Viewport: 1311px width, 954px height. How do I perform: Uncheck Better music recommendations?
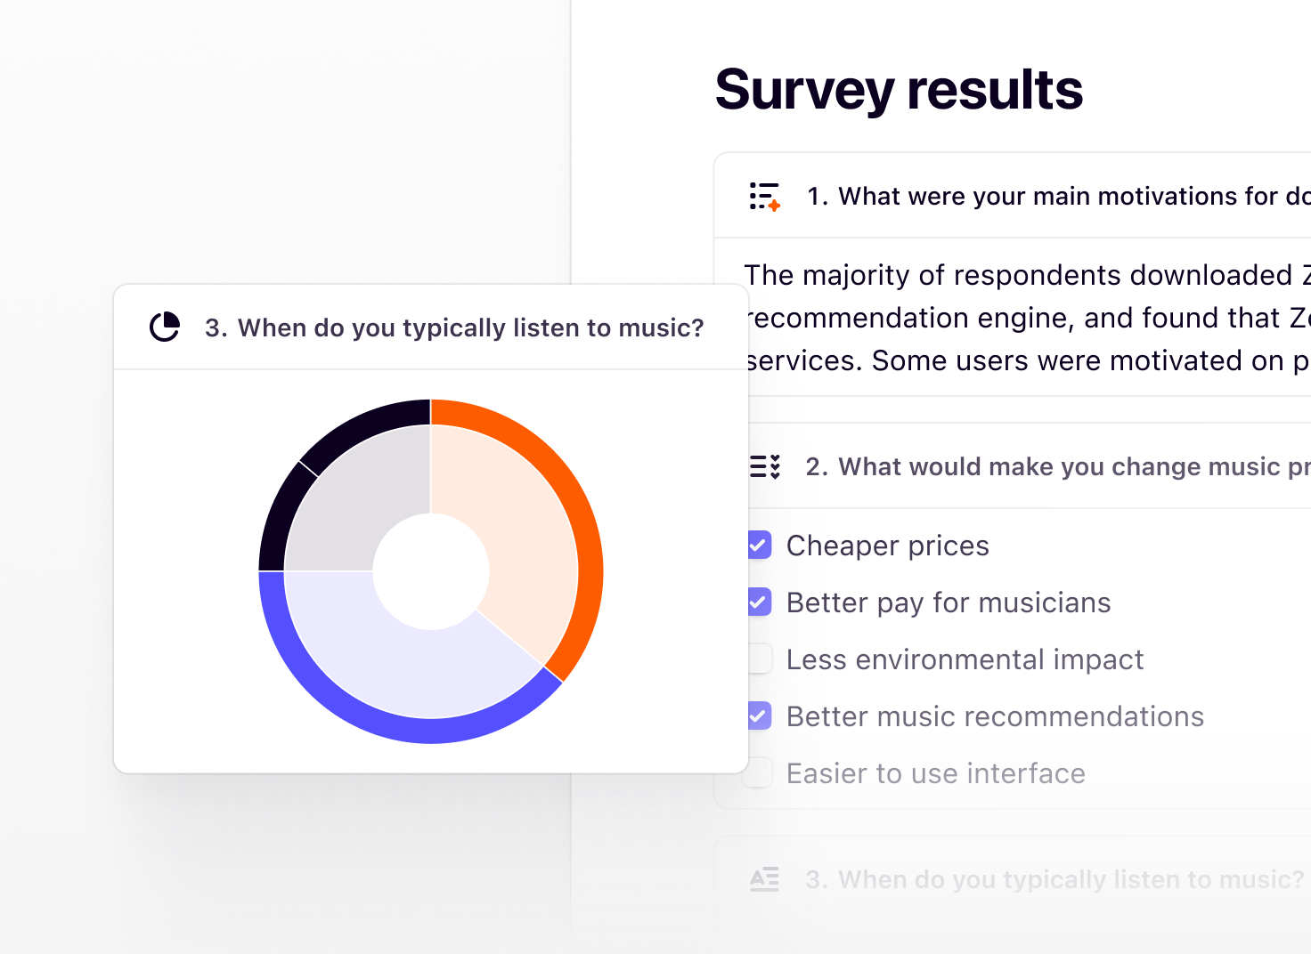tap(760, 716)
